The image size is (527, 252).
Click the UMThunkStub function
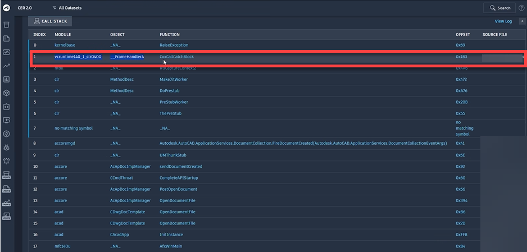tap(172, 155)
